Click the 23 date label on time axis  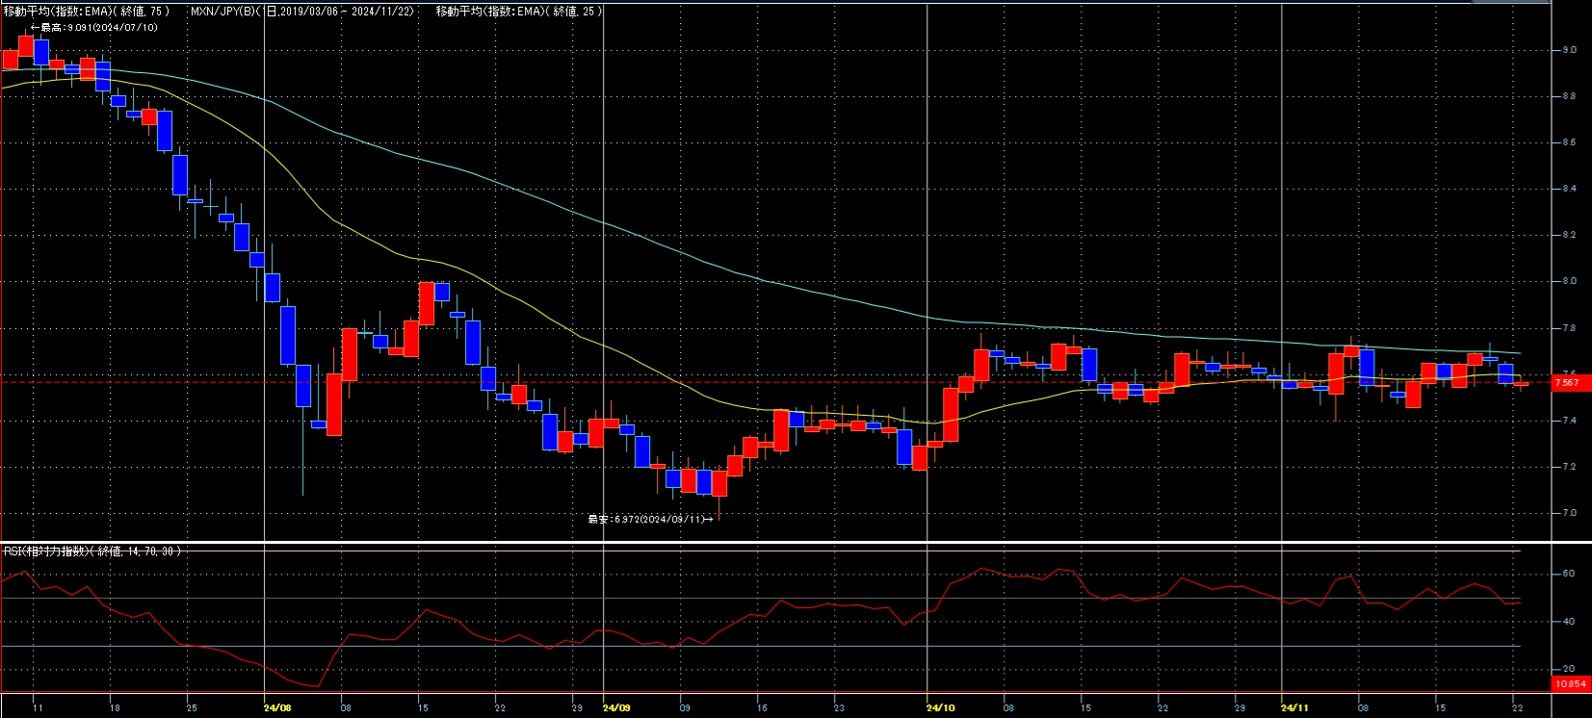pyautogui.click(x=839, y=708)
